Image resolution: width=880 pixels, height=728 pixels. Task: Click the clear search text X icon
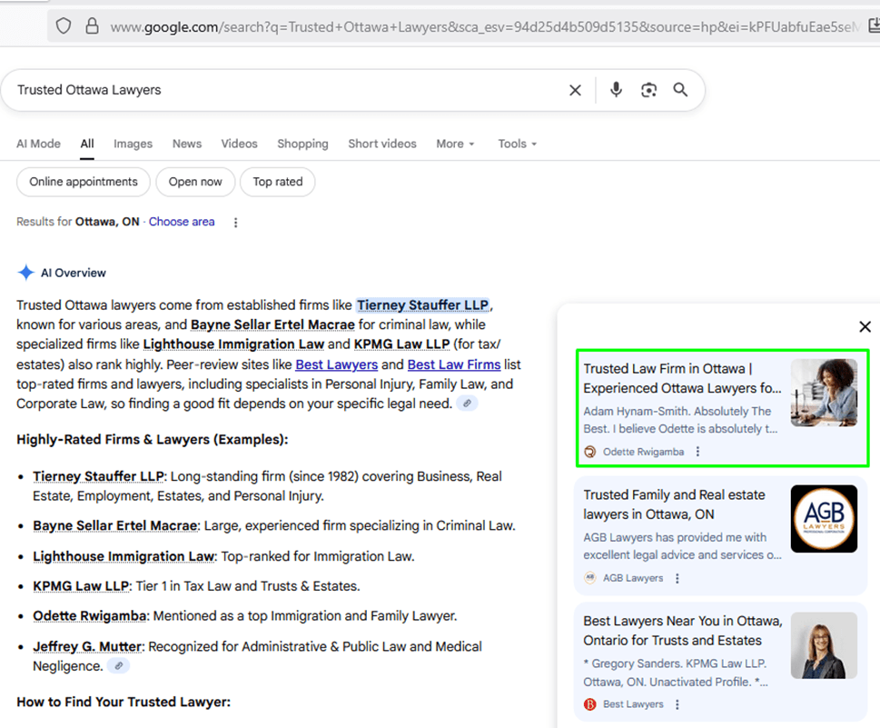575,90
